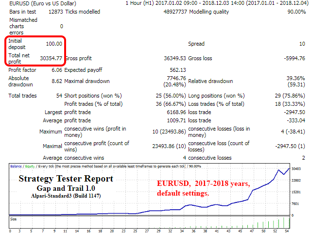Click the Spread value 10

(301, 43)
